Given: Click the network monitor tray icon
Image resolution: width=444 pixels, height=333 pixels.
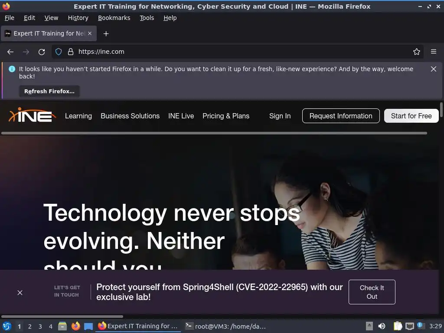Looking at the screenshot, I should pos(409,326).
